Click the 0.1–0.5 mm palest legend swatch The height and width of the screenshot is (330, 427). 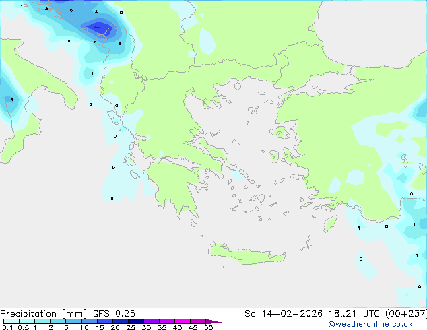coord(11,321)
